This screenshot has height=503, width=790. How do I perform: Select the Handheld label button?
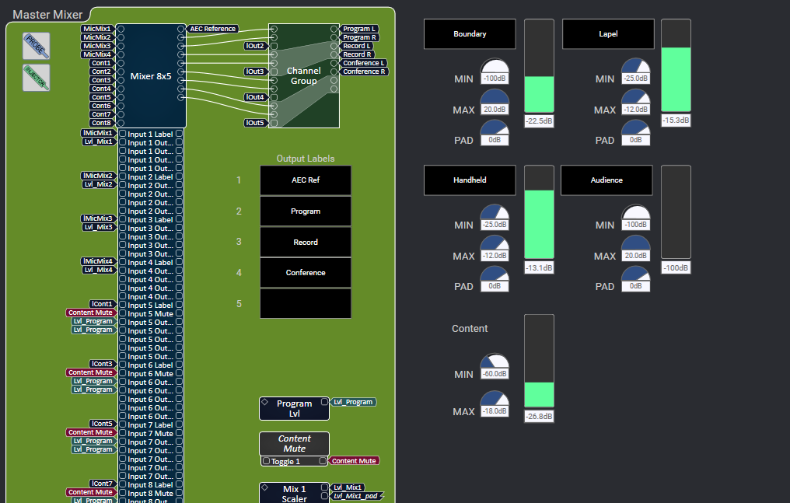tap(470, 180)
